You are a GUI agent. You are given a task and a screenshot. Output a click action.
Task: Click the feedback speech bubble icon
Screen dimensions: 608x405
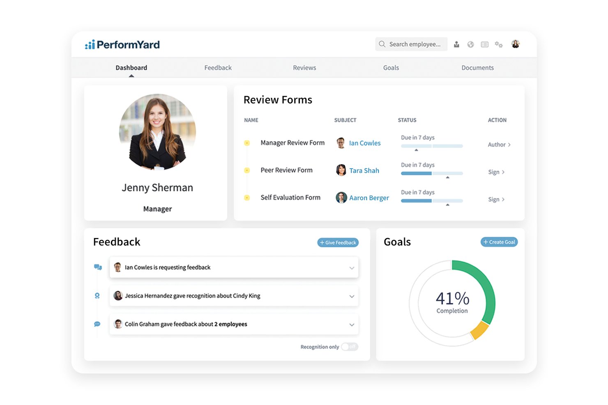pyautogui.click(x=97, y=324)
